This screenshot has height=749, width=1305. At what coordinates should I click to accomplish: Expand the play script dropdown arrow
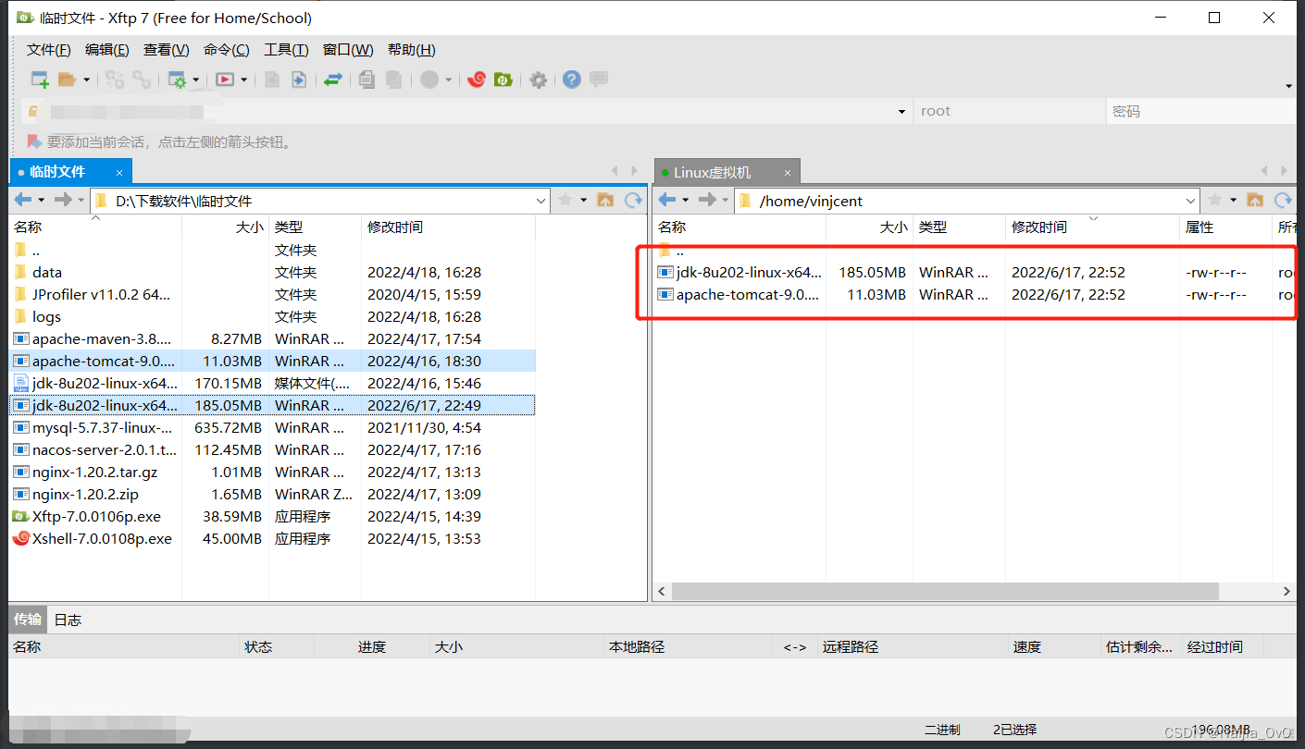pos(244,80)
